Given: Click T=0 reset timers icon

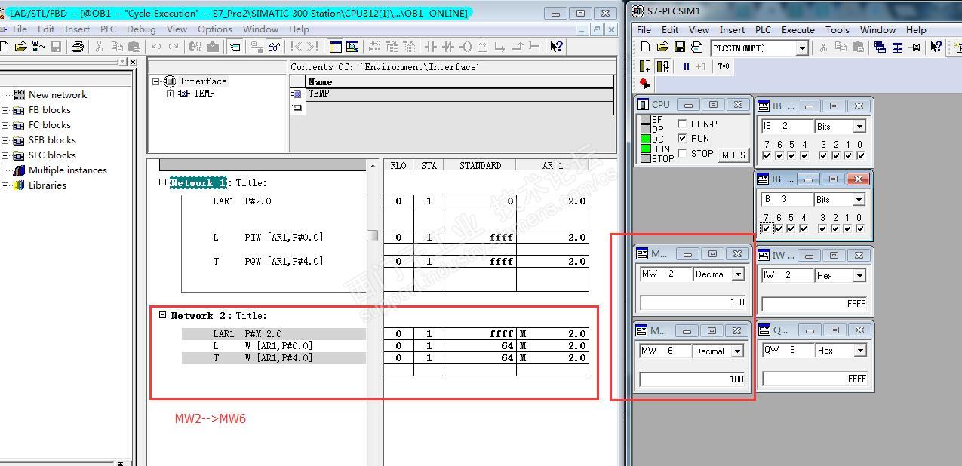Looking at the screenshot, I should coord(724,66).
